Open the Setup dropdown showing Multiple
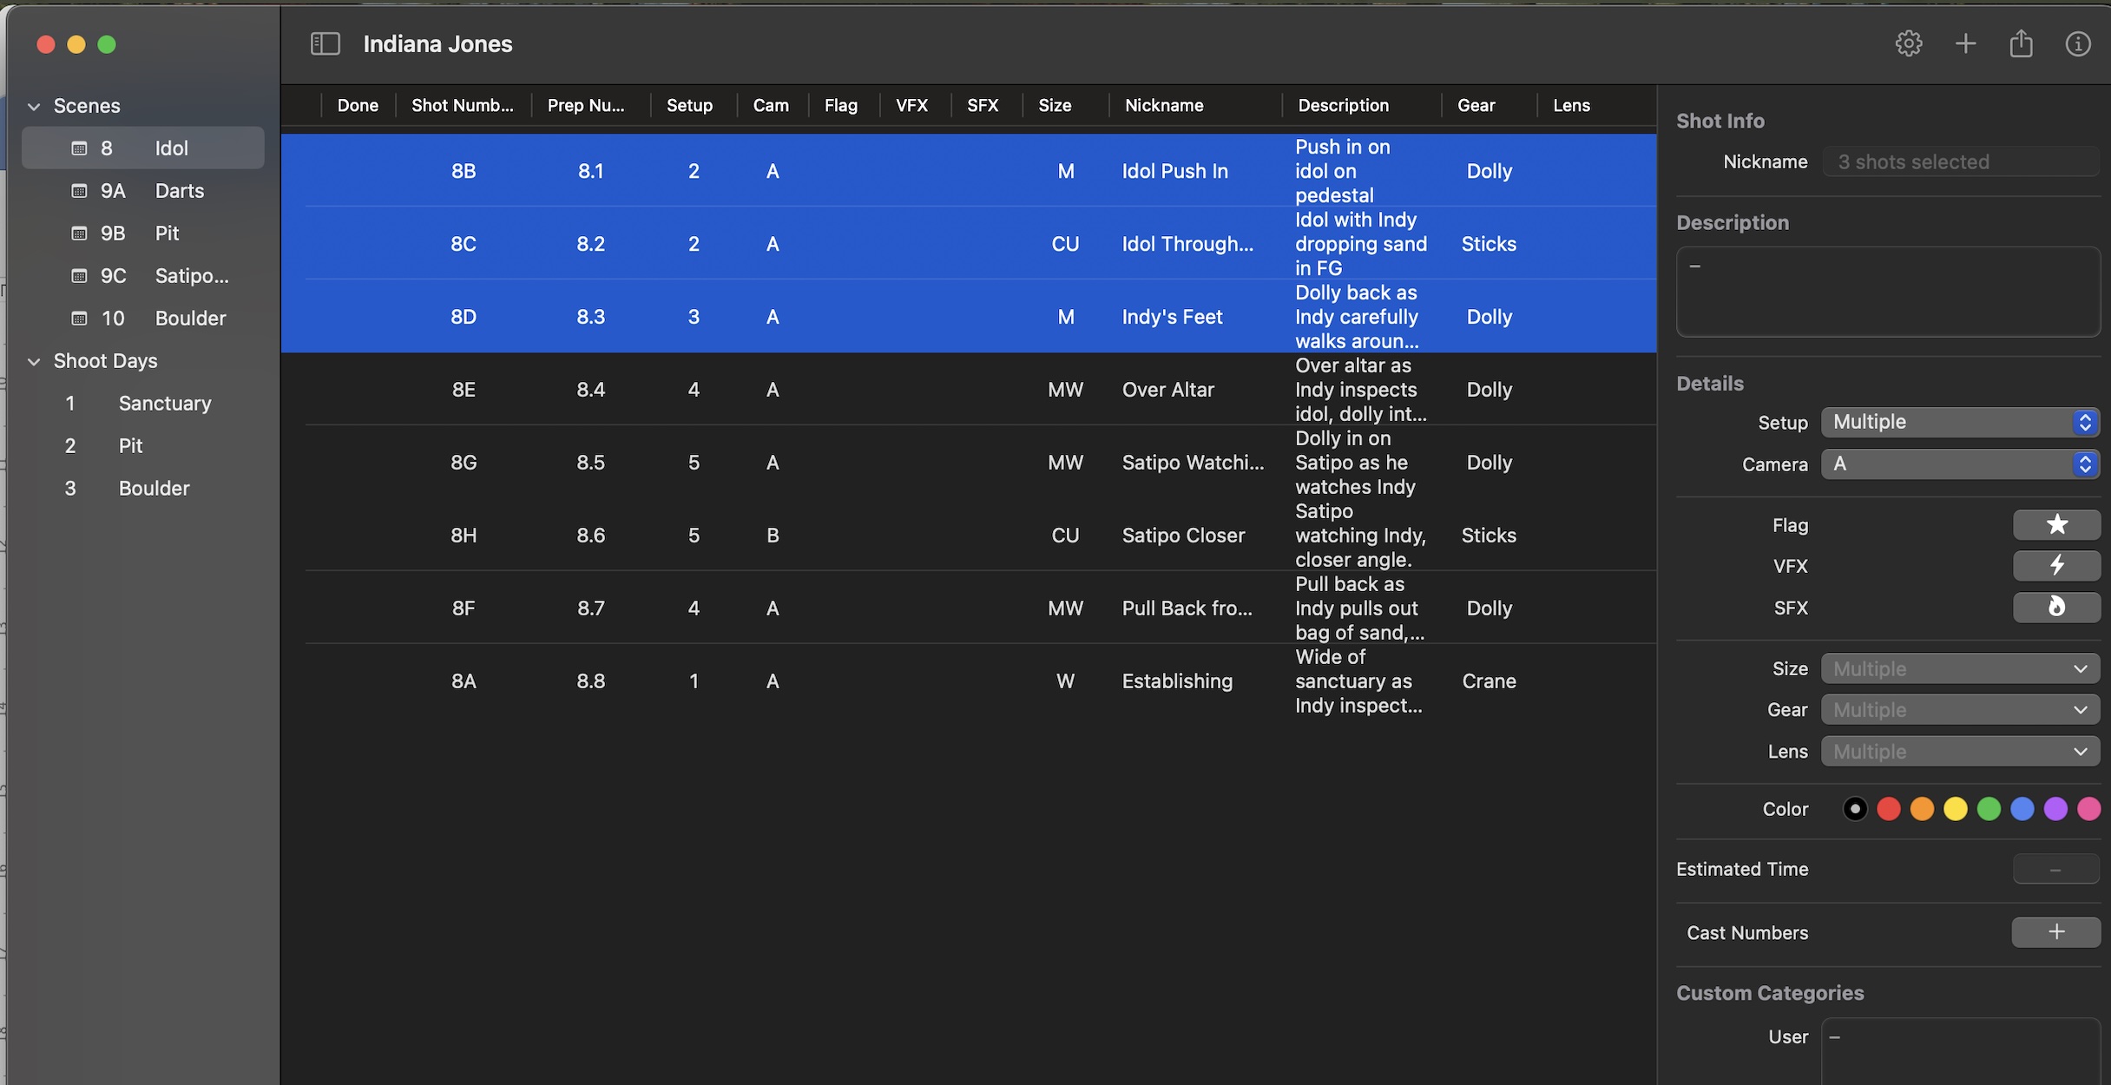Viewport: 2111px width, 1085px height. coord(1959,422)
